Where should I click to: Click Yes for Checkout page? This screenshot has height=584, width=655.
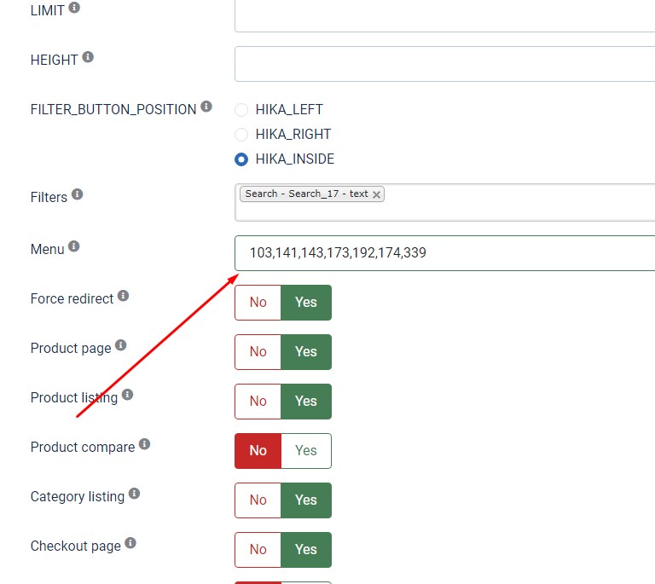pyautogui.click(x=306, y=550)
